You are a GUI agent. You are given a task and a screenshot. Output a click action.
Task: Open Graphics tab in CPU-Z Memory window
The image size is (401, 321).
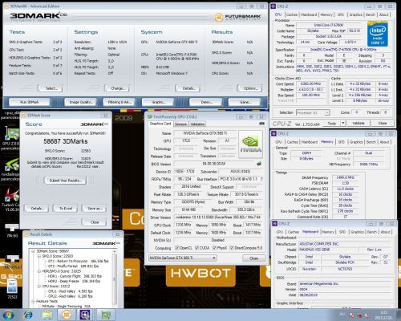(356, 142)
